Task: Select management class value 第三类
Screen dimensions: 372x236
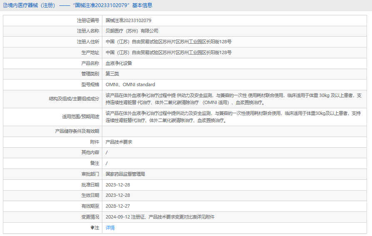Action: point(112,74)
